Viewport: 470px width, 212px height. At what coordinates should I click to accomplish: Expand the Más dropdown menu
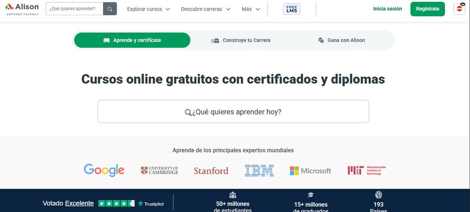point(251,9)
